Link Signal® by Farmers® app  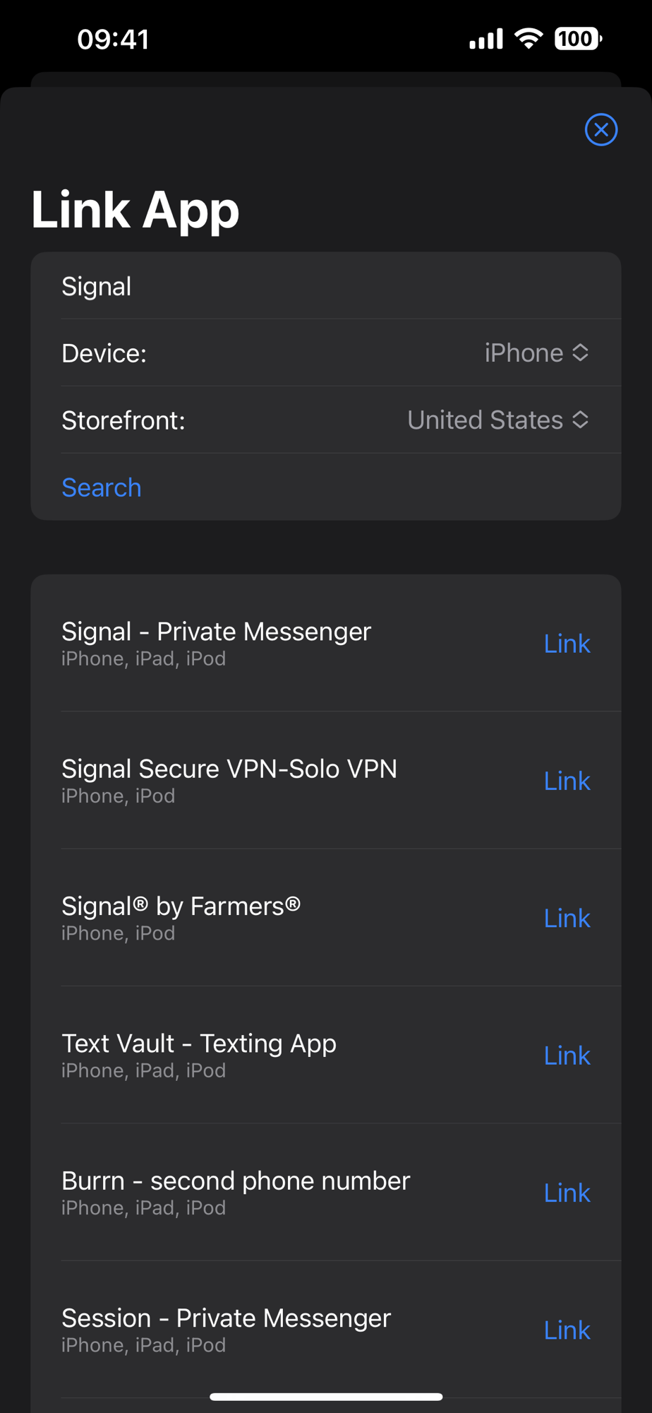pos(567,918)
